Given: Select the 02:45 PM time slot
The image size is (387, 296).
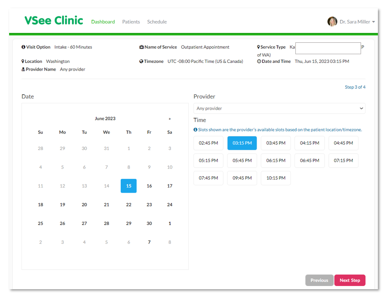Looking at the screenshot, I should coord(208,143).
